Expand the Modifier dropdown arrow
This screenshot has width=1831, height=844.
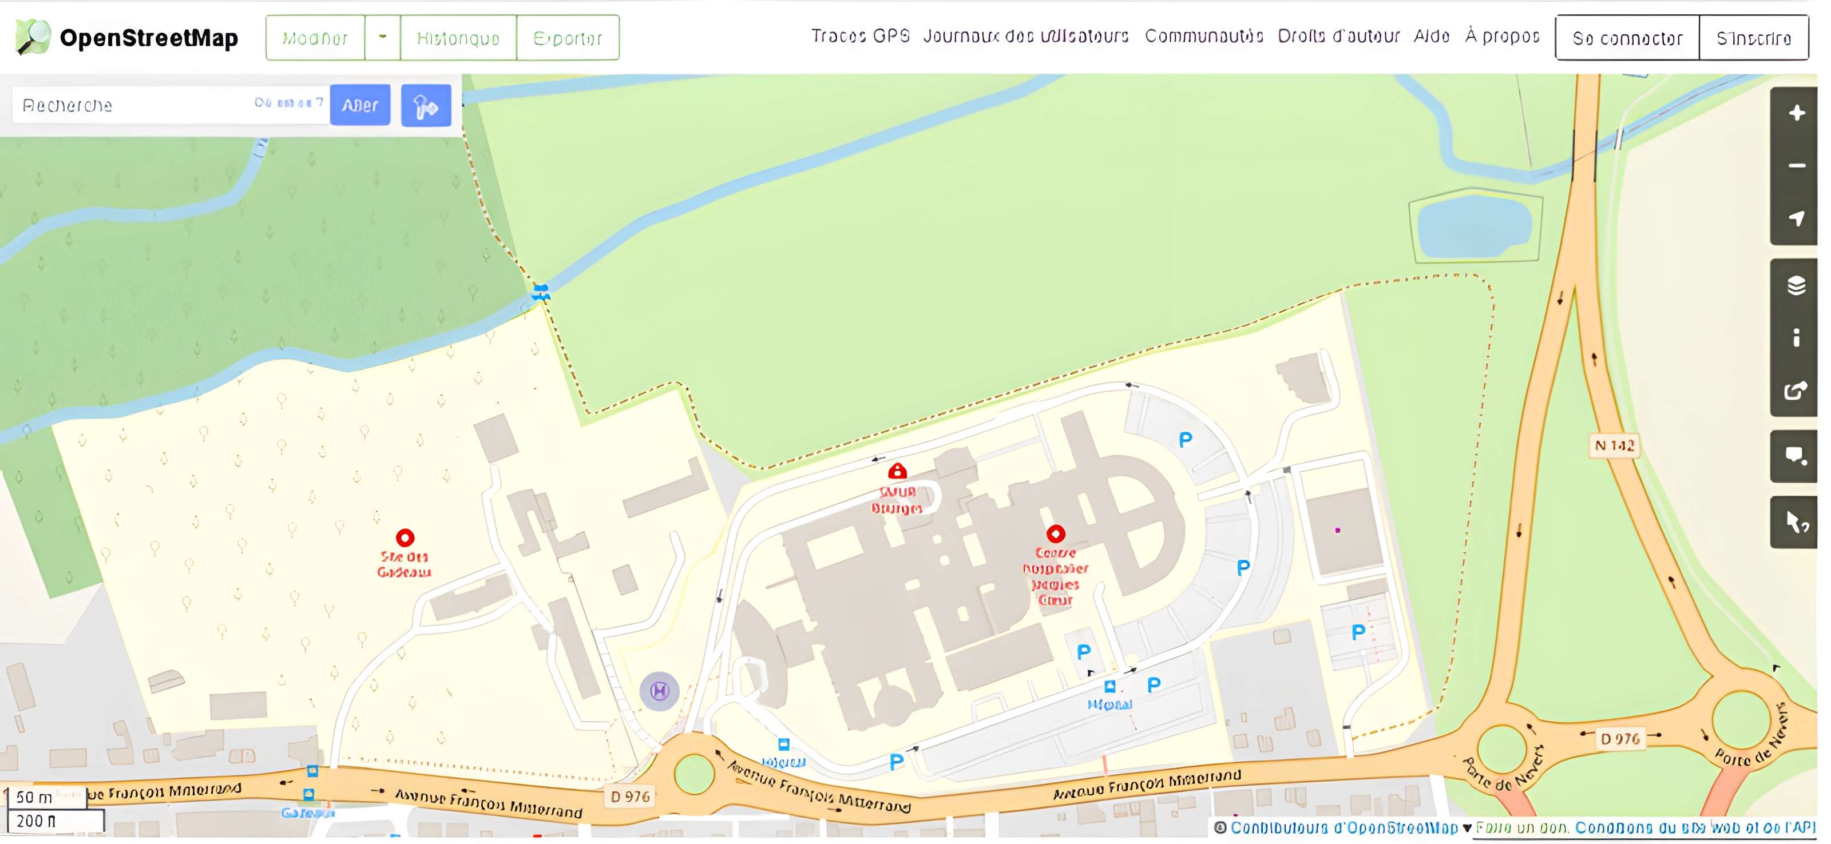(382, 37)
